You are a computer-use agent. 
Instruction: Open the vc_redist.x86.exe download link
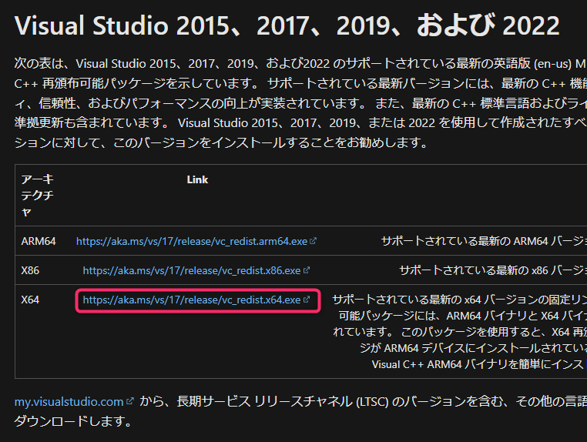click(x=192, y=270)
